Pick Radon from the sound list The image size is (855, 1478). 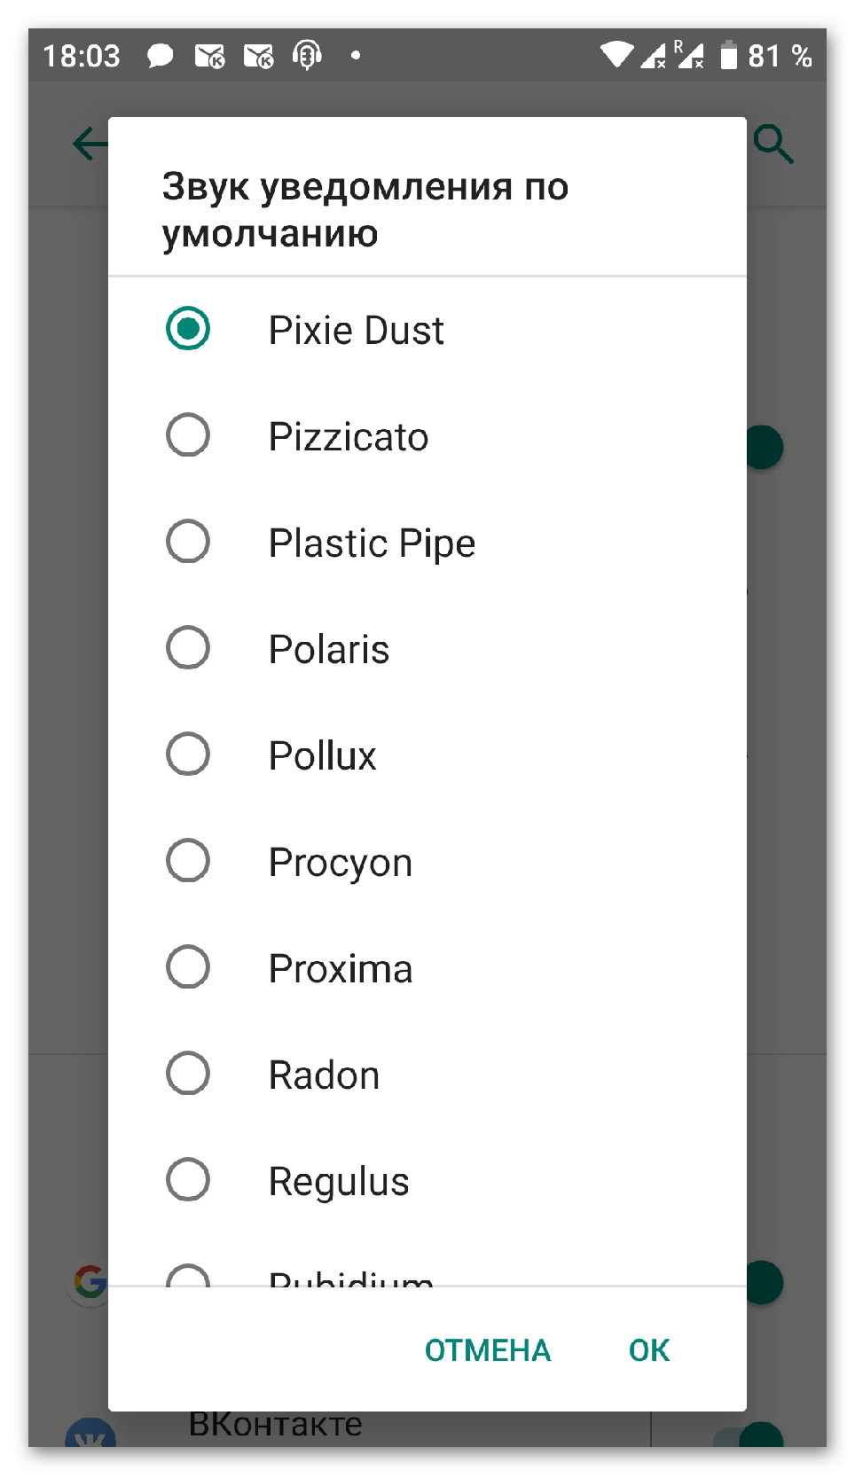(188, 1074)
